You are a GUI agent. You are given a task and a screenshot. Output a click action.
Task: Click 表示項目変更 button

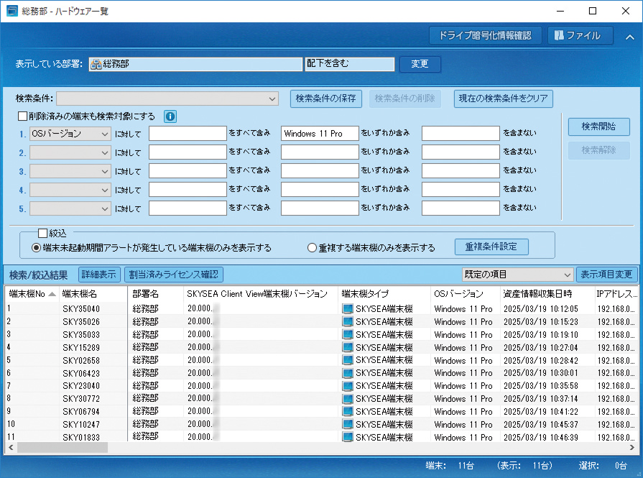coord(607,275)
